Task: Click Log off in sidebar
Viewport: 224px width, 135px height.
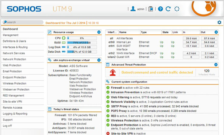Action: [x=22, y=126]
